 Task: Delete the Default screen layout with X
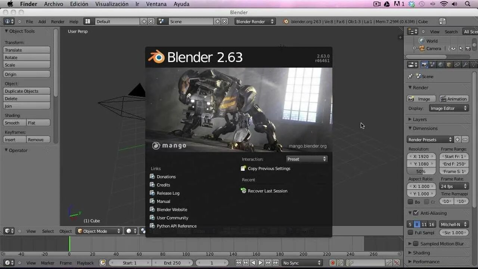click(151, 22)
